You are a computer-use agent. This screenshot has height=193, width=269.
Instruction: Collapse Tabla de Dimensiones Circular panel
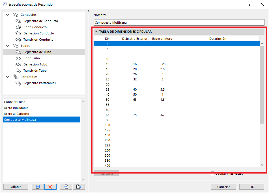click(96, 32)
